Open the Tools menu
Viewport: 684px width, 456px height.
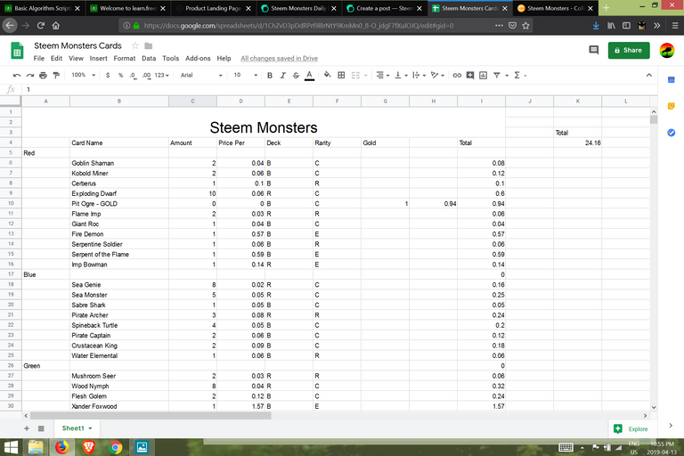171,59
